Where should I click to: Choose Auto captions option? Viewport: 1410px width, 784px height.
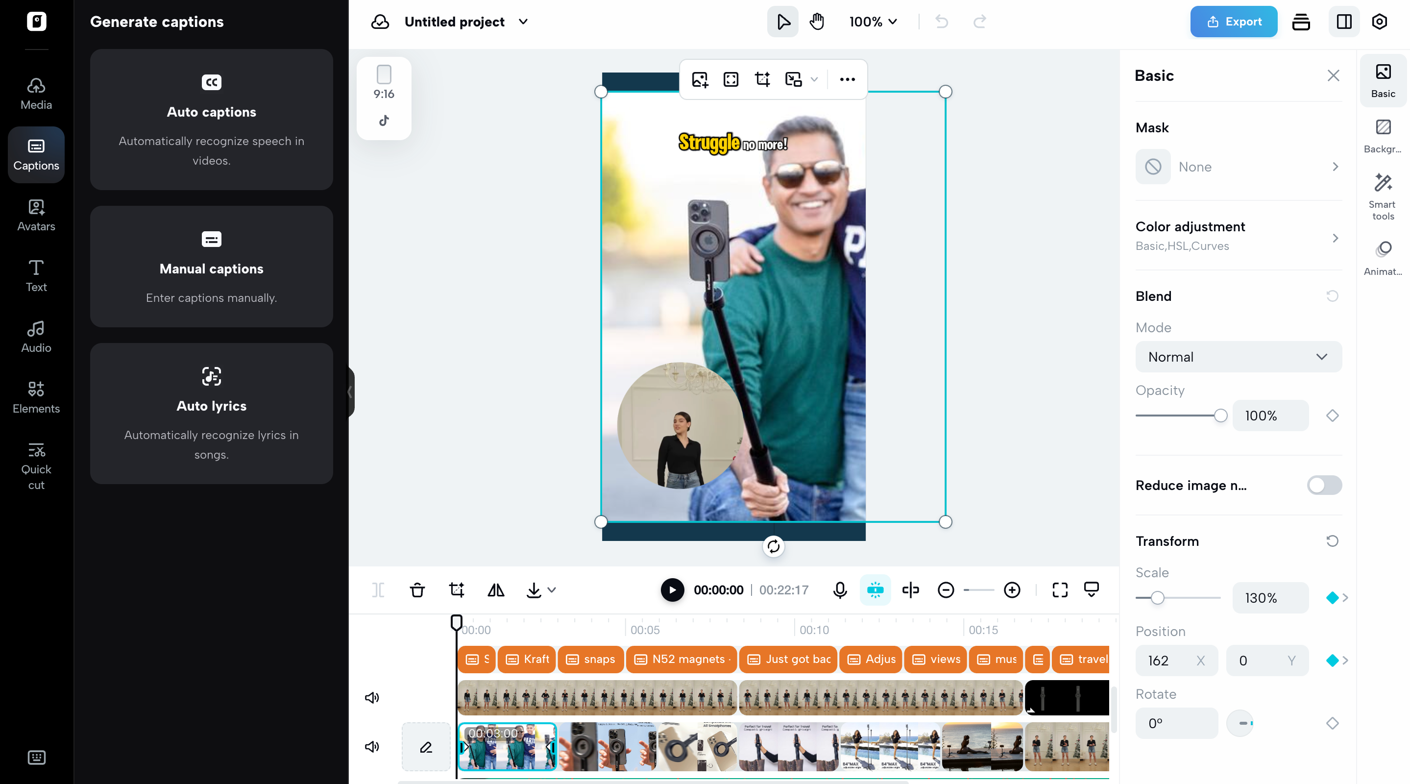tap(211, 120)
